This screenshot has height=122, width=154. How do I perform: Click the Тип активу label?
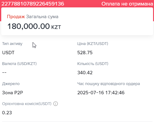[x=12, y=44]
